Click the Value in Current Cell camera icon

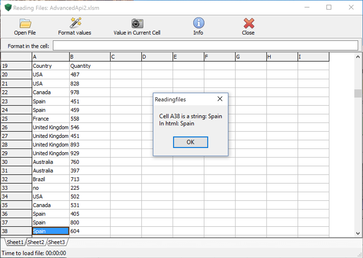137,23
